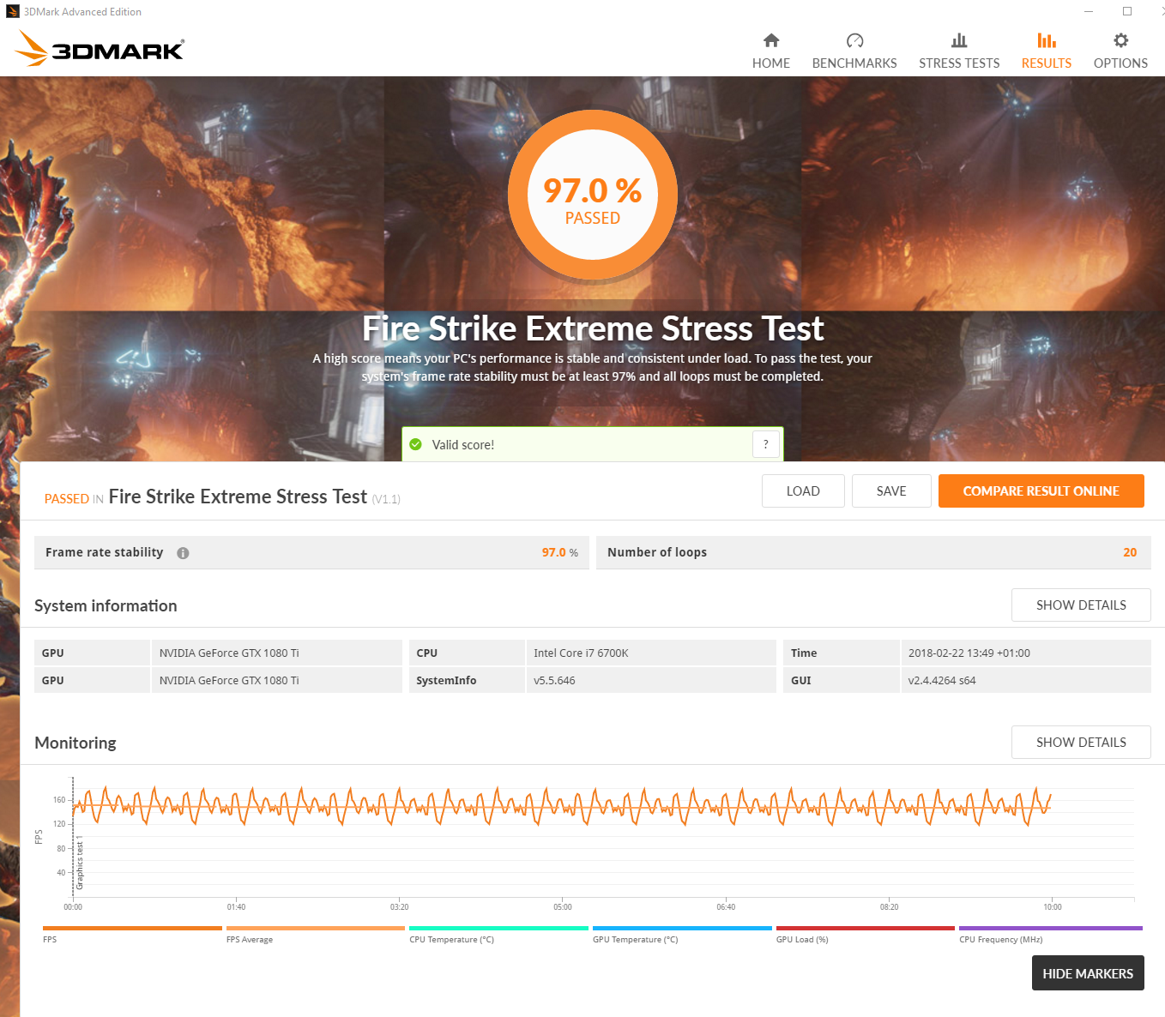Image resolution: width=1165 pixels, height=1017 pixels.
Task: Click the LOAD button
Action: click(x=803, y=490)
